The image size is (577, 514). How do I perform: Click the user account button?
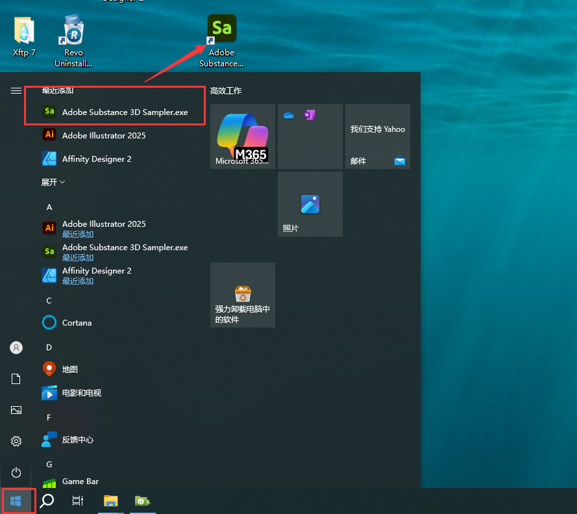[x=16, y=348]
